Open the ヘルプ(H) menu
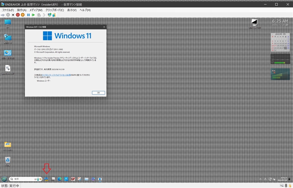 [85, 10]
